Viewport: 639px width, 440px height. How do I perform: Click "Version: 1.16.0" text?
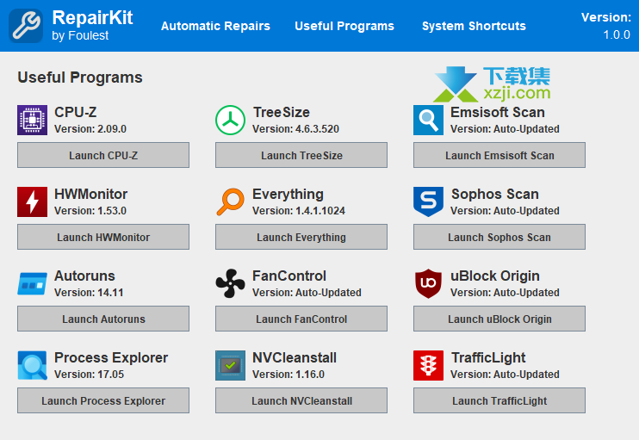click(x=288, y=375)
